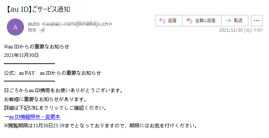Click the 宛先 recipient label

pyautogui.click(x=32, y=30)
